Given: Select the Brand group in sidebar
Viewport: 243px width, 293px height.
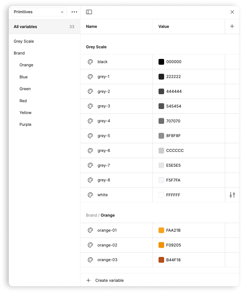Looking at the screenshot, I should (x=19, y=53).
